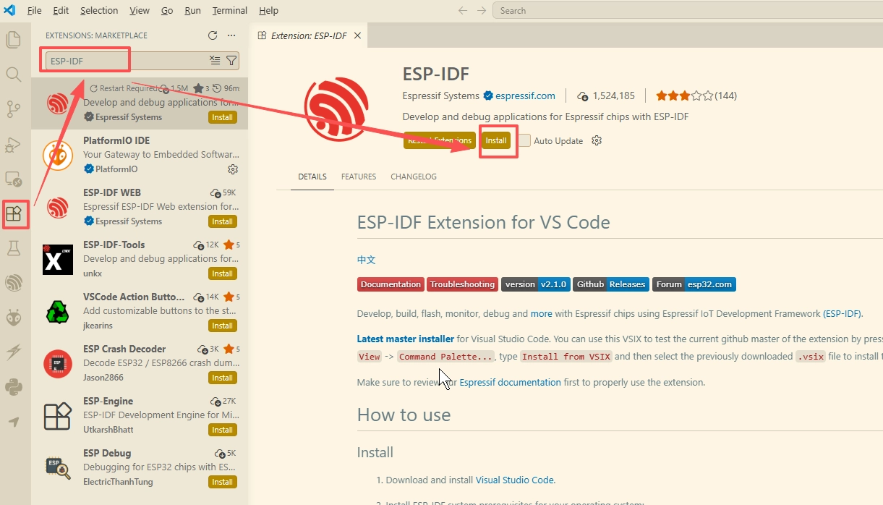Click the Troubleshooting badge
Image resolution: width=883 pixels, height=505 pixels.
click(x=462, y=284)
